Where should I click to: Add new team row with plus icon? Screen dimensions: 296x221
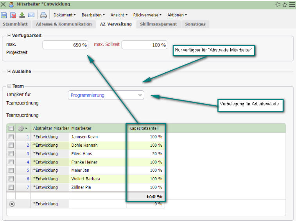tap(12, 204)
